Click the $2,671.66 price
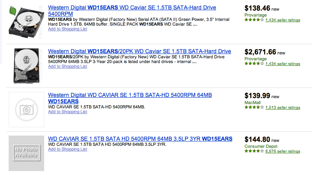This screenshot has height=175, width=312. (260, 52)
